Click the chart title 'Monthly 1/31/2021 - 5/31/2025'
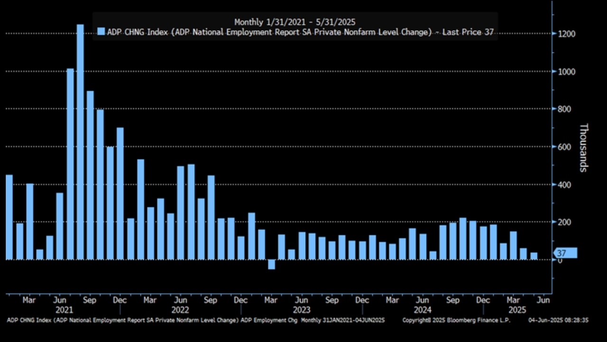 click(x=294, y=22)
